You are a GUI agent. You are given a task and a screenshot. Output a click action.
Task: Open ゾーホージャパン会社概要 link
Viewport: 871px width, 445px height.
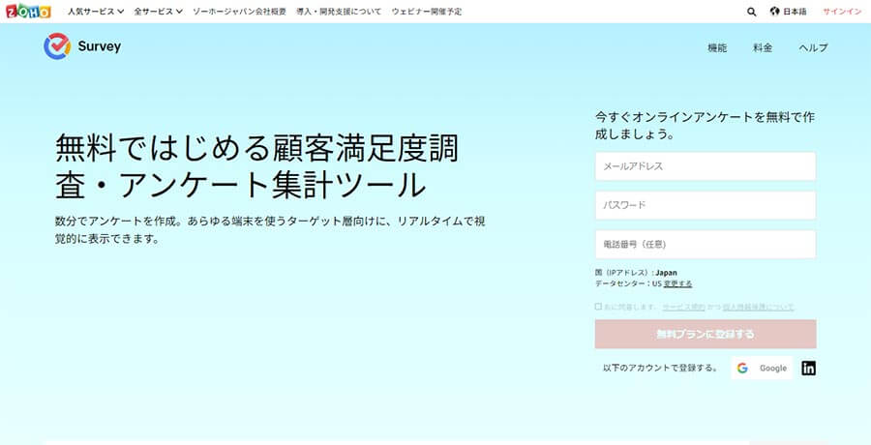241,13
